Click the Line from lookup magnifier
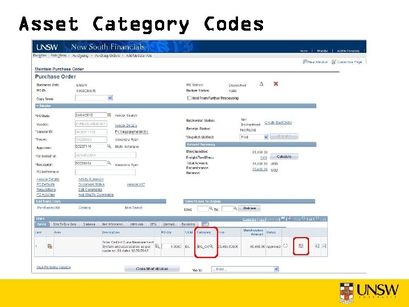Viewport: 409px width, 307px height. pyautogui.click(x=211, y=208)
